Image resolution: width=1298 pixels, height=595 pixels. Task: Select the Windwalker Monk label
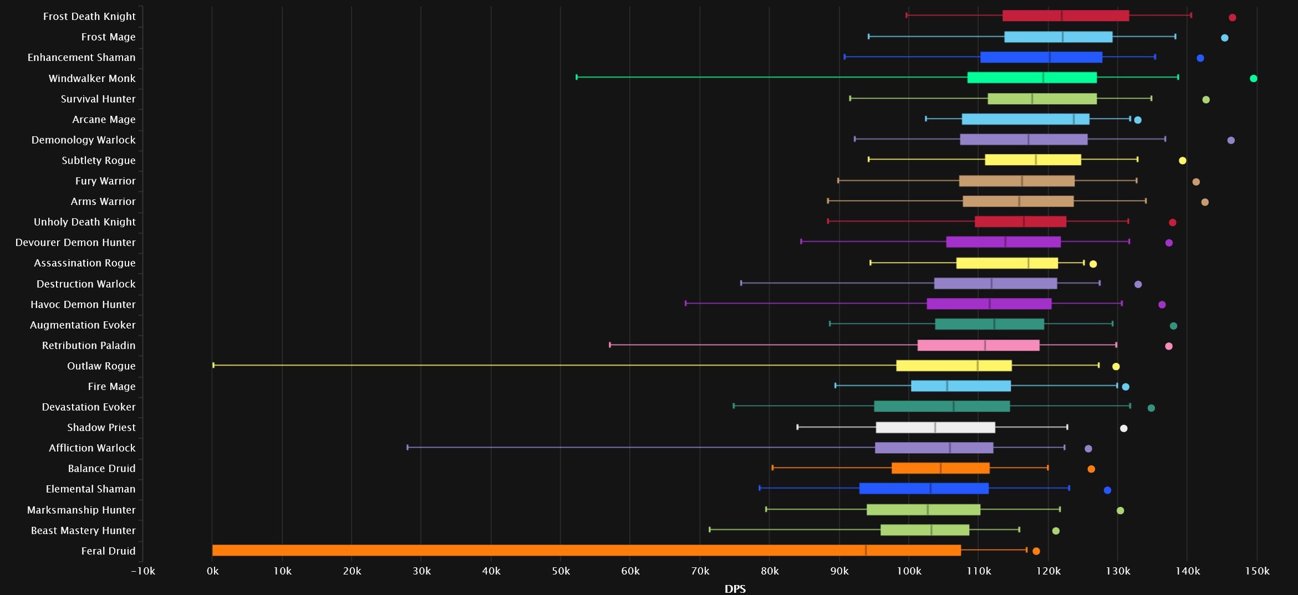click(x=92, y=79)
